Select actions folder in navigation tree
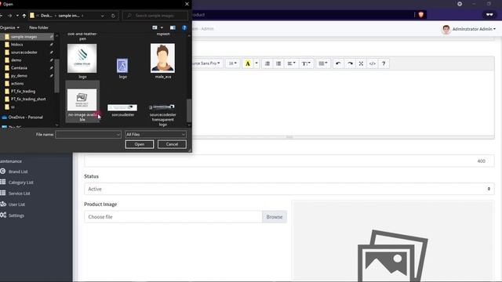 point(17,84)
